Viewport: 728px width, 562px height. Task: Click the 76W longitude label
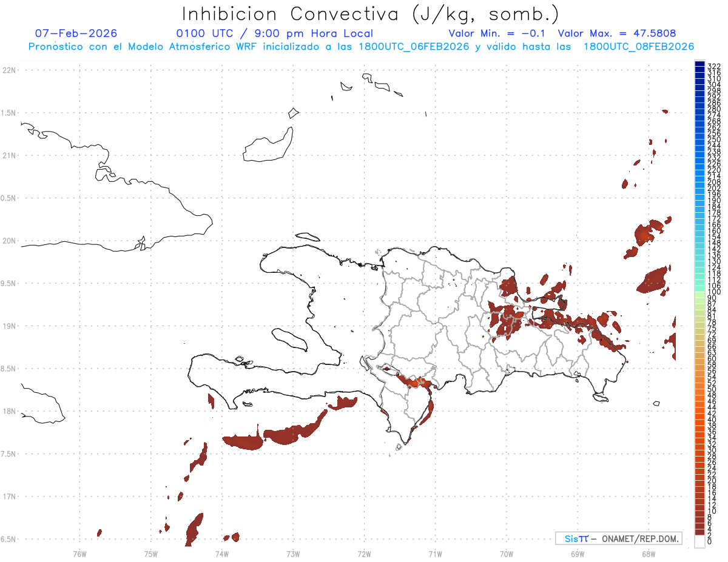(x=79, y=553)
